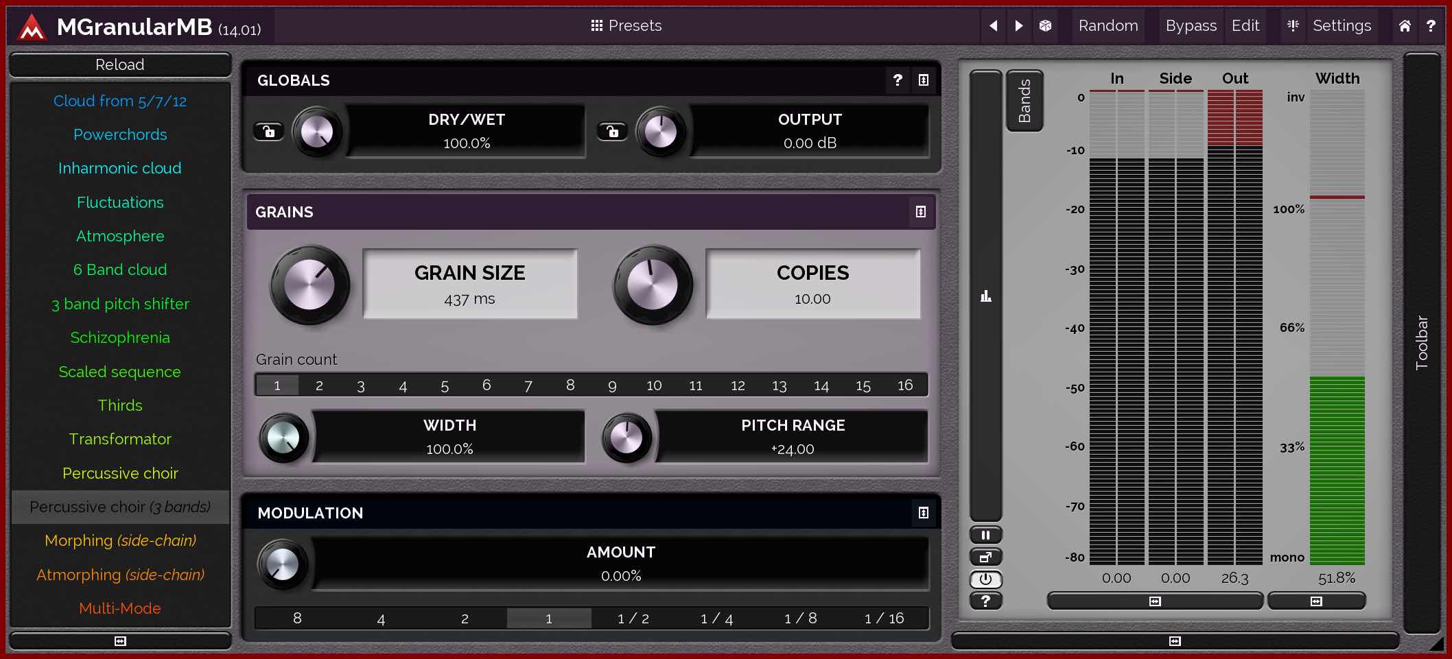This screenshot has width=1452, height=659.
Task: Toggle the Dry/Wet lock
Action: pyautogui.click(x=268, y=131)
